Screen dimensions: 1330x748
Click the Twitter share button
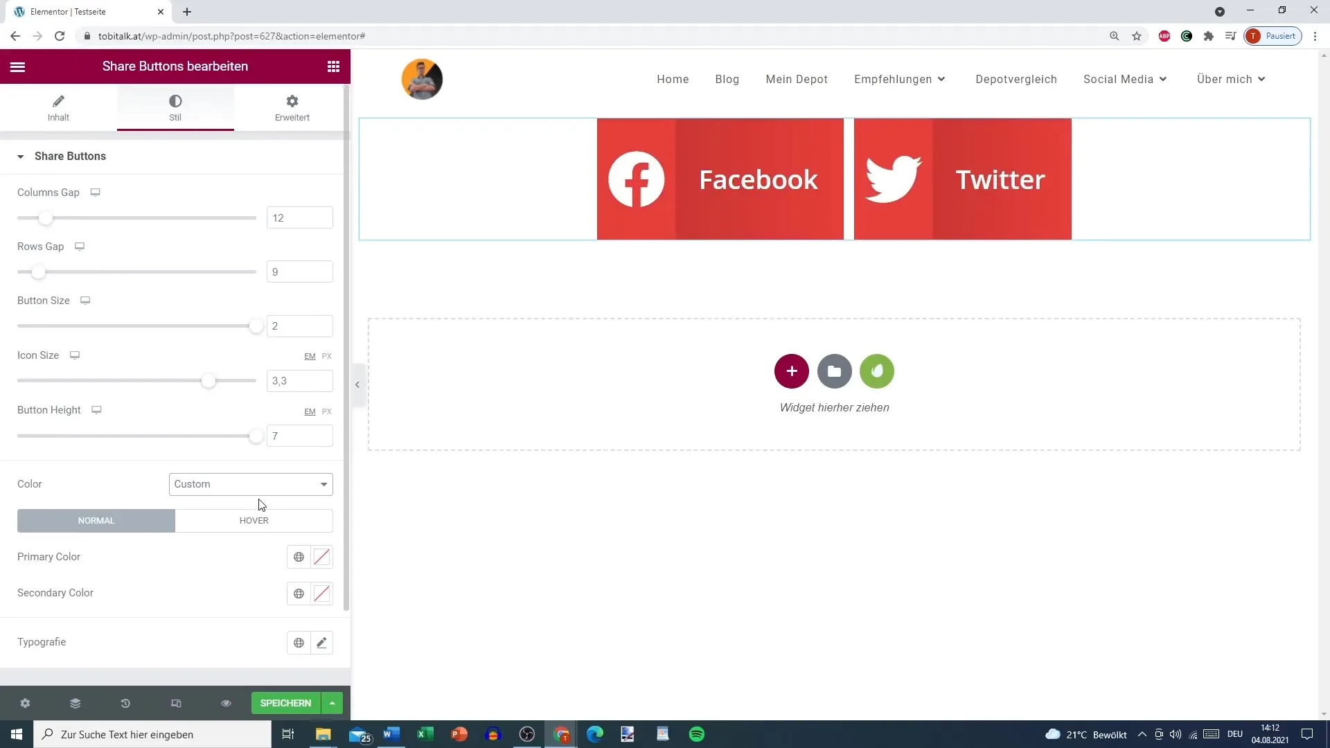tap(963, 179)
